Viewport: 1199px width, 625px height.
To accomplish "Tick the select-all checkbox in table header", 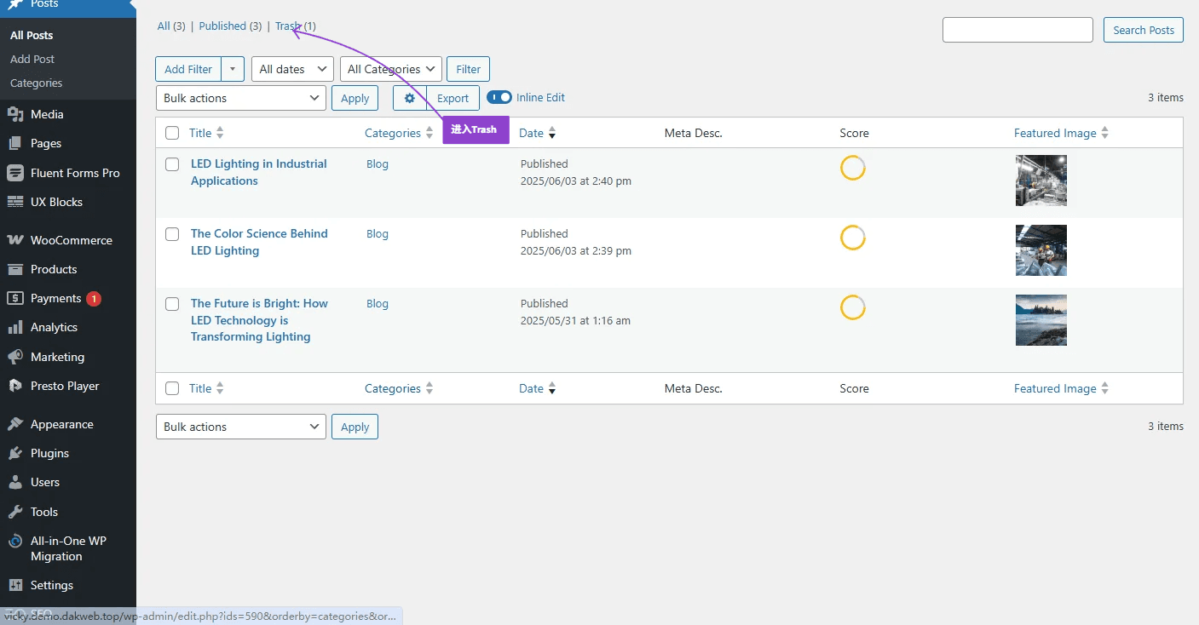I will coord(172,133).
